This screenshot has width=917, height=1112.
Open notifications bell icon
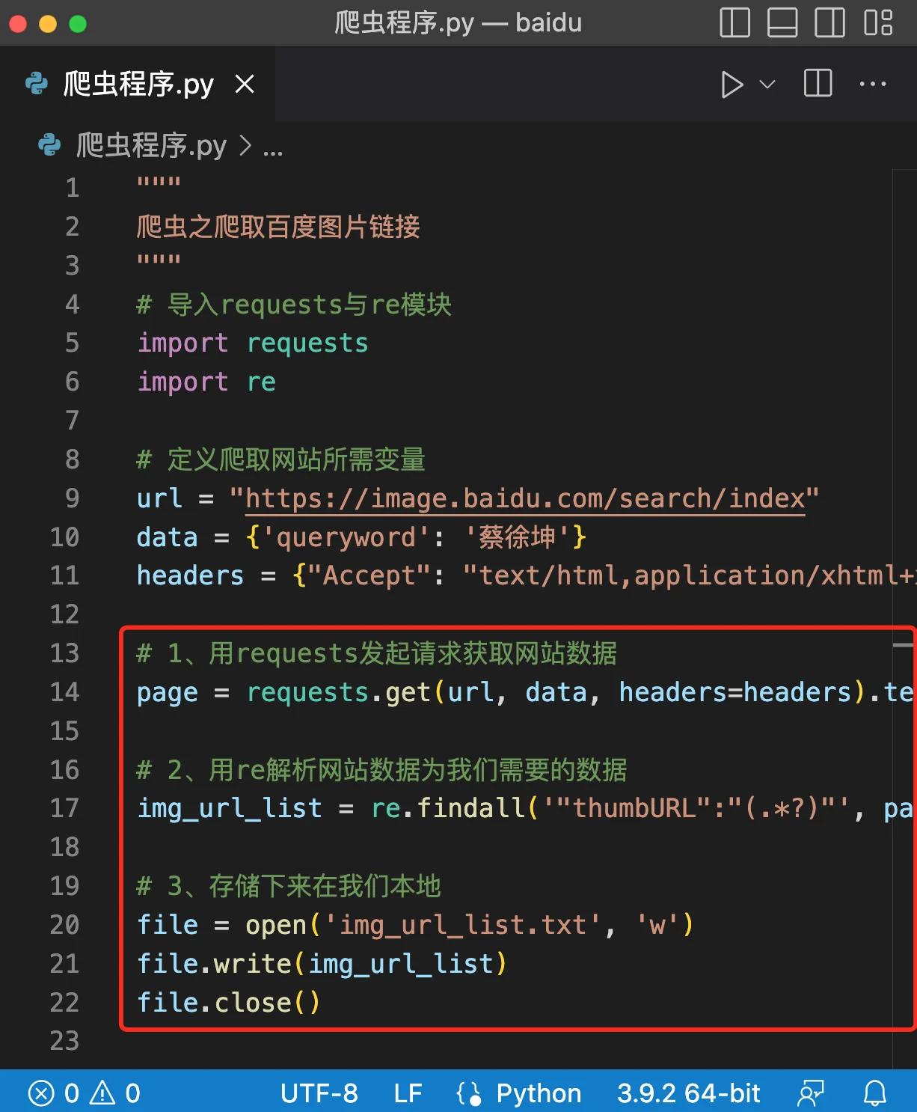coord(875,1093)
